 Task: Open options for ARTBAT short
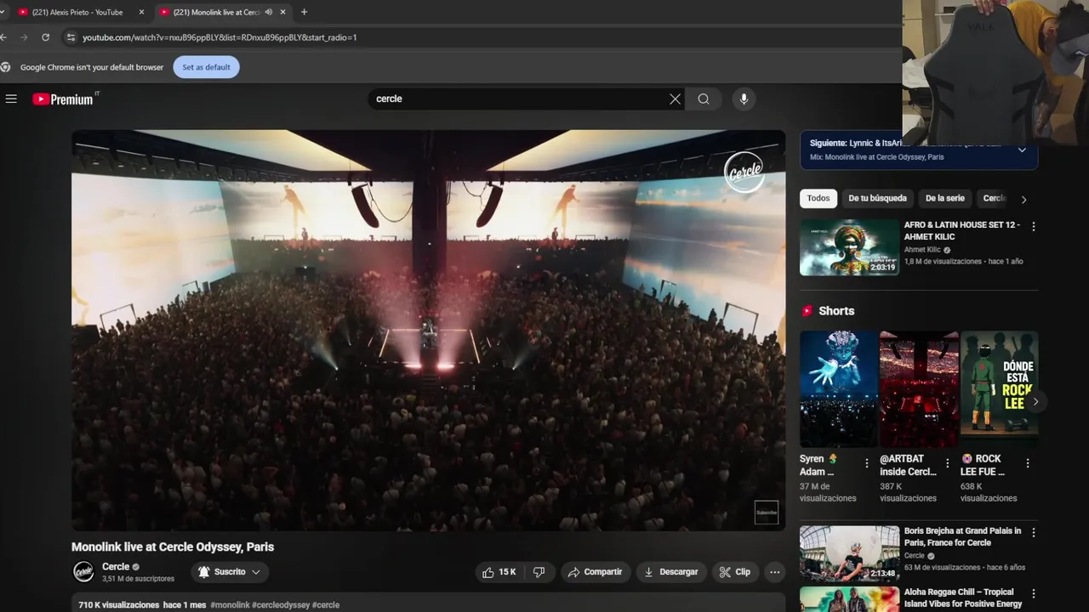(x=948, y=463)
